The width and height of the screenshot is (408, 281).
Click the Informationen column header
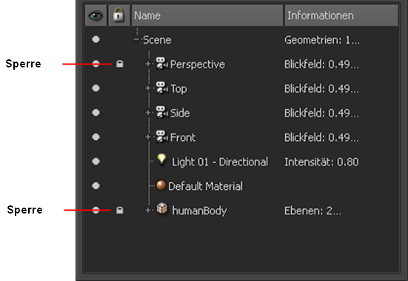coord(341,16)
